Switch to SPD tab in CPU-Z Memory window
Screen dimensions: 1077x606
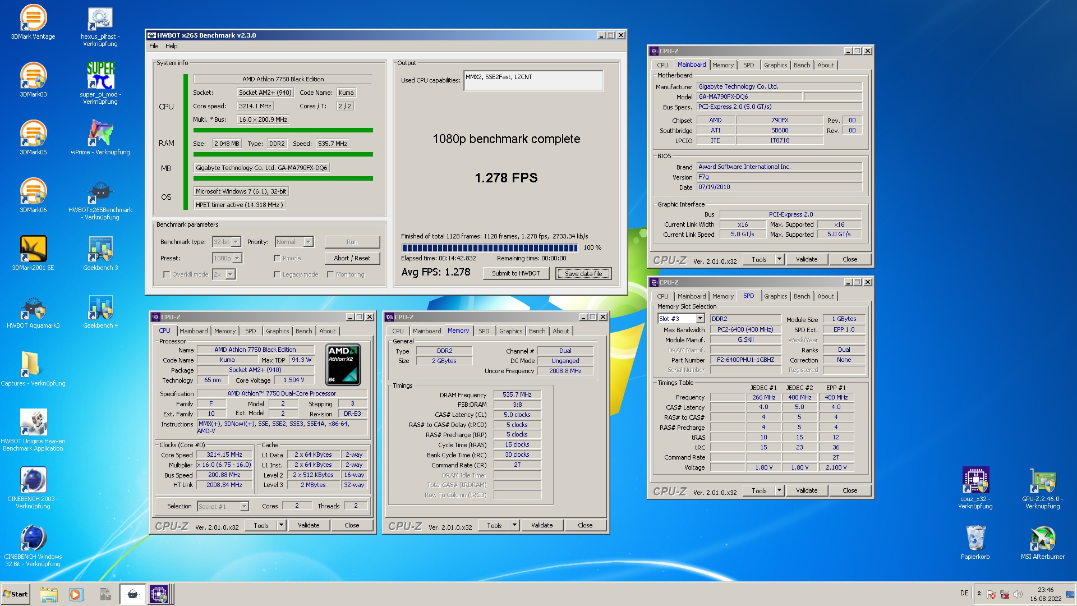click(484, 331)
